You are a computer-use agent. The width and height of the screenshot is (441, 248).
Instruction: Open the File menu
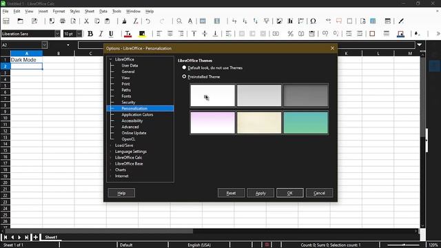(6, 11)
